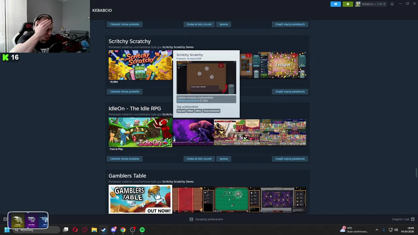Open the three-dots menu on Scritchy capsule
The width and height of the screenshot is (418, 235).
click(164, 53)
